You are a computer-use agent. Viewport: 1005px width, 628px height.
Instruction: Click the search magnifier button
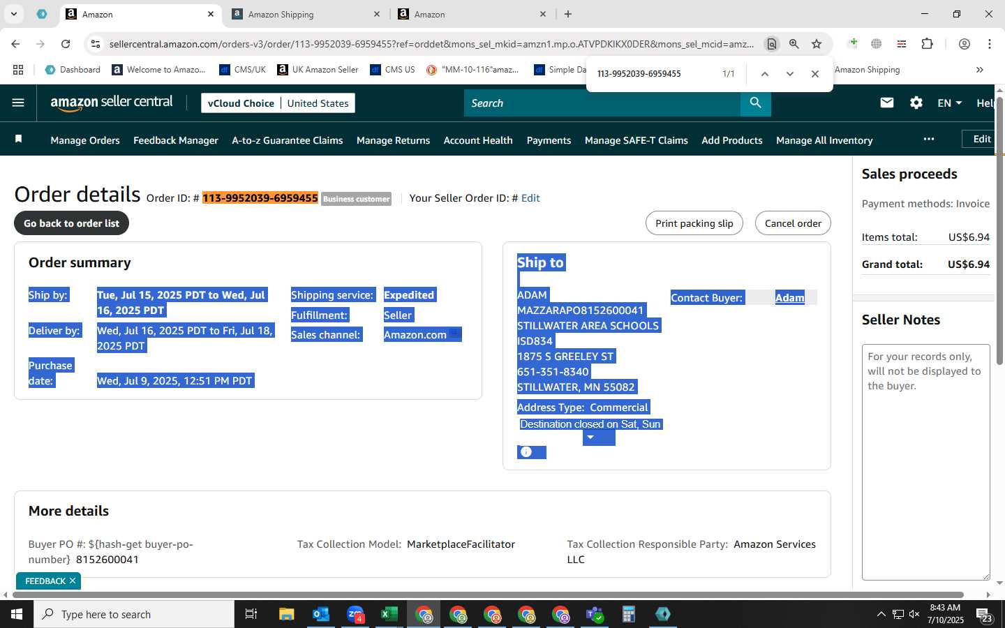[756, 103]
